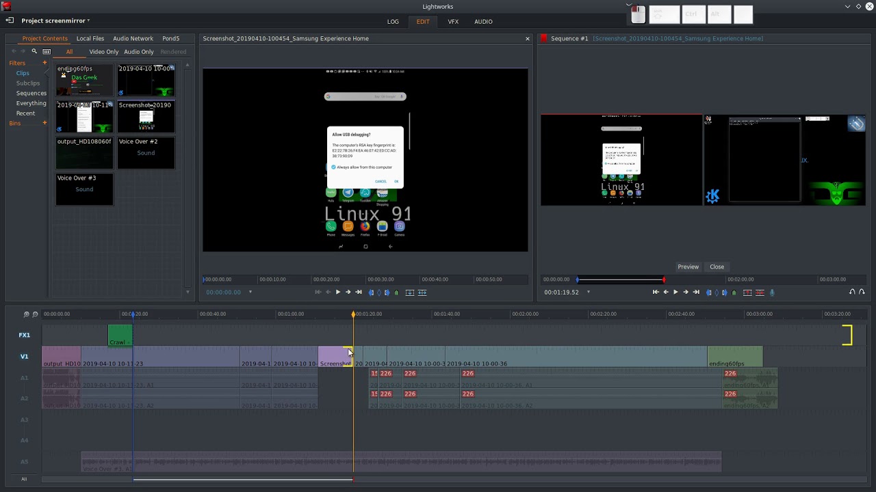Viewport: 876px width, 492px height.
Task: Switch to the LOG workspace tab
Action: pos(393,22)
